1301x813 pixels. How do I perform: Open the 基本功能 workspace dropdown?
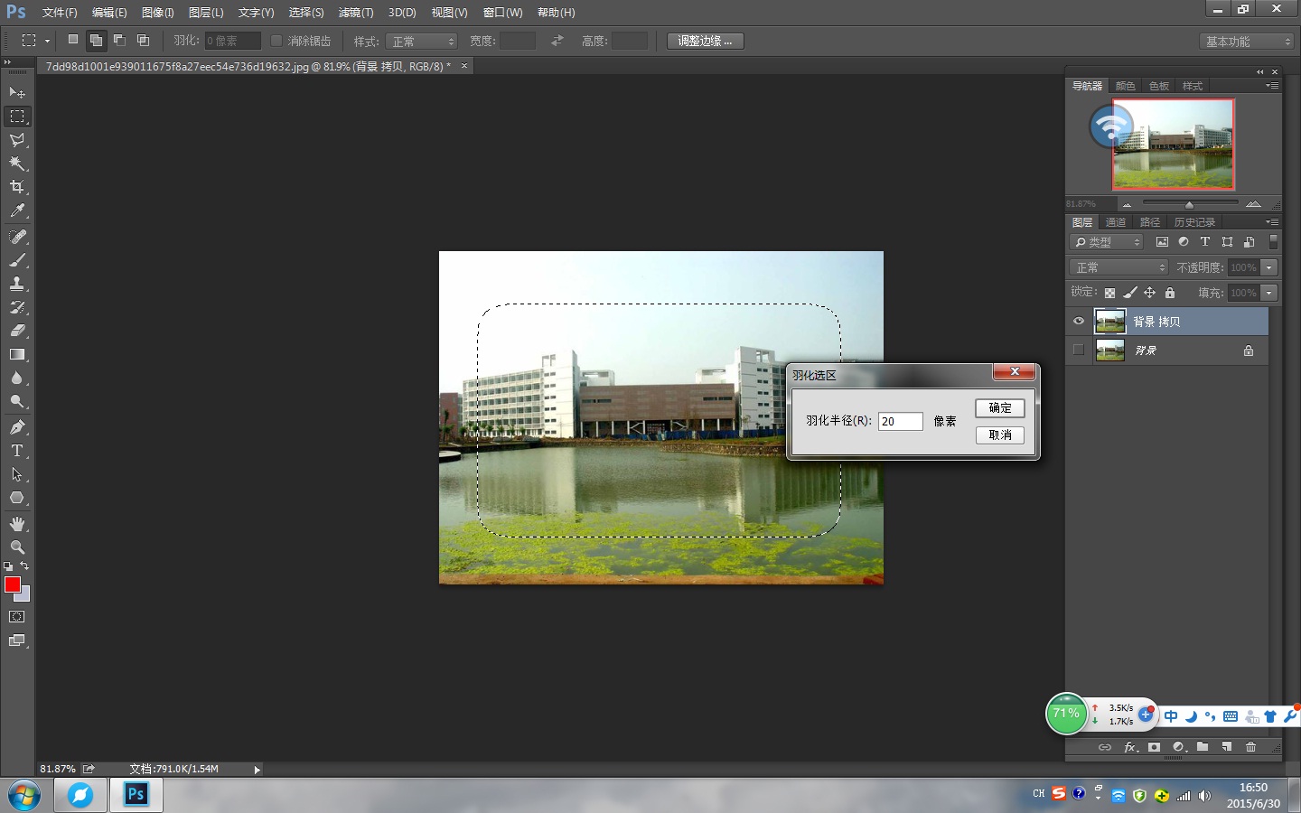pos(1247,42)
